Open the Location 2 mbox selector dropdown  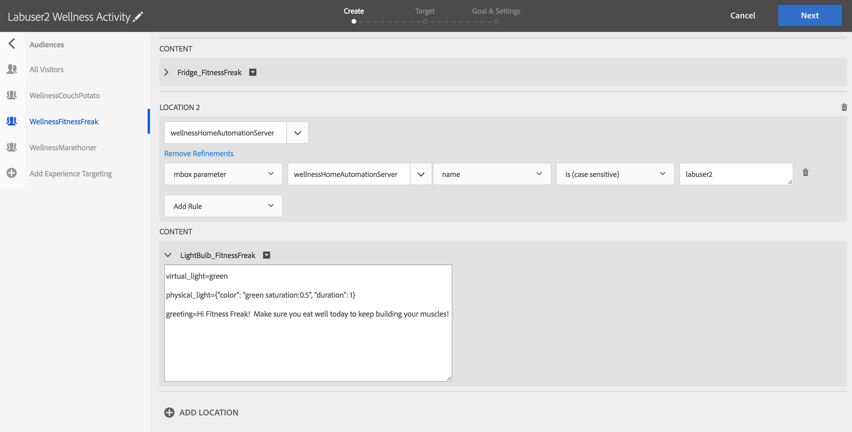[x=297, y=133]
